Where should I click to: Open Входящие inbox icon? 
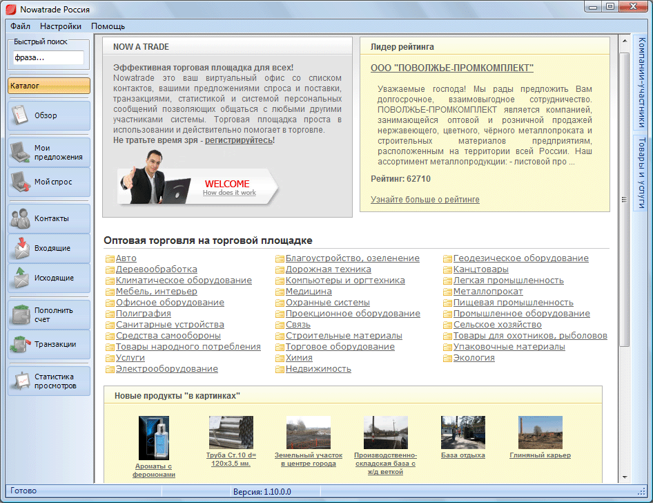pyautogui.click(x=21, y=248)
